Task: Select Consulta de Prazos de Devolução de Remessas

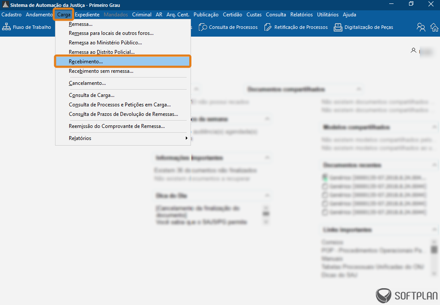Action: click(x=123, y=114)
